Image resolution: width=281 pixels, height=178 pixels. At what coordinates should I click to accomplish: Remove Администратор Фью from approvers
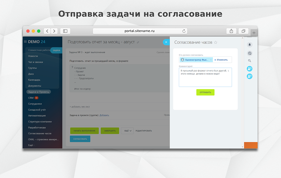tap(211, 60)
